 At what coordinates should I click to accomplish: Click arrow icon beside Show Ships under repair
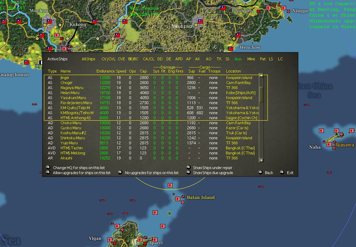pos(189,167)
